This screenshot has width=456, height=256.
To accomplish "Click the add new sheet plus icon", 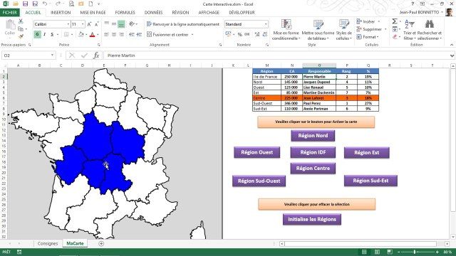I will 101,243.
